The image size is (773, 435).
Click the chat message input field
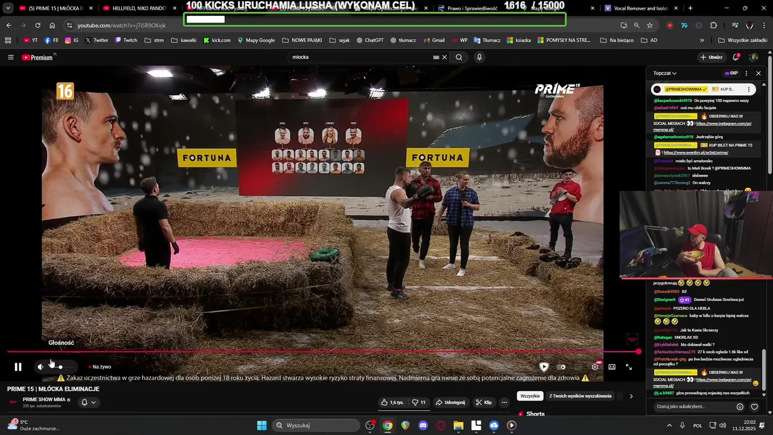click(693, 407)
